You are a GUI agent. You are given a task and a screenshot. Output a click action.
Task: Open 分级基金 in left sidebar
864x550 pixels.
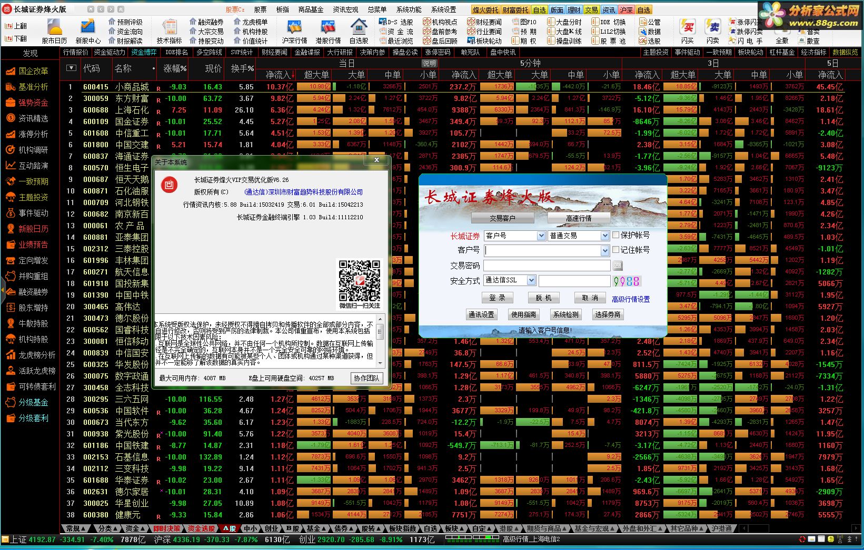pyautogui.click(x=27, y=402)
